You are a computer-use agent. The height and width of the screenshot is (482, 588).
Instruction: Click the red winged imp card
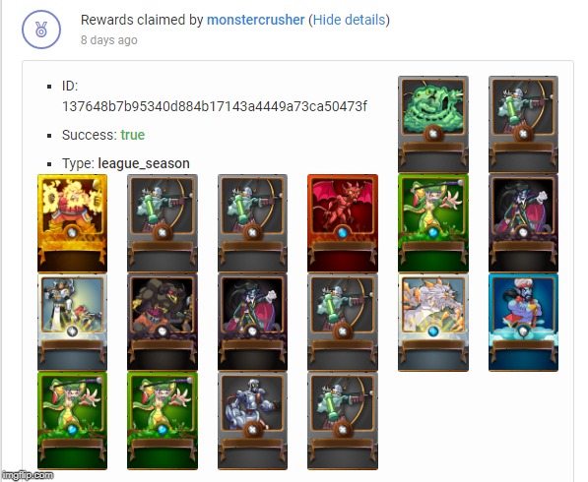pyautogui.click(x=343, y=223)
